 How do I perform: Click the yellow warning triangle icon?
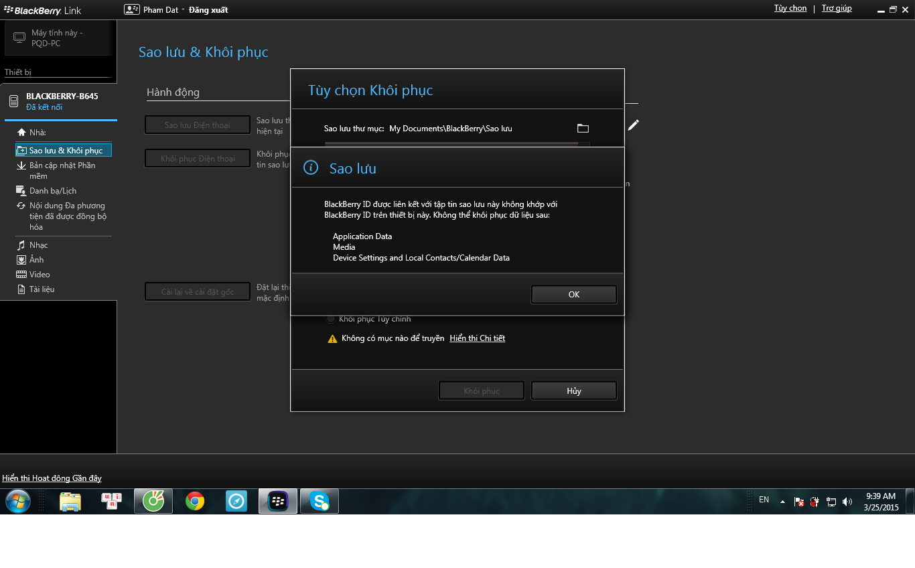pyautogui.click(x=332, y=339)
